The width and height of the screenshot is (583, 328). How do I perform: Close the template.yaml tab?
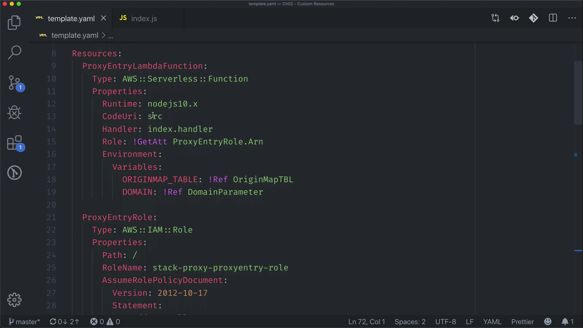(x=104, y=18)
